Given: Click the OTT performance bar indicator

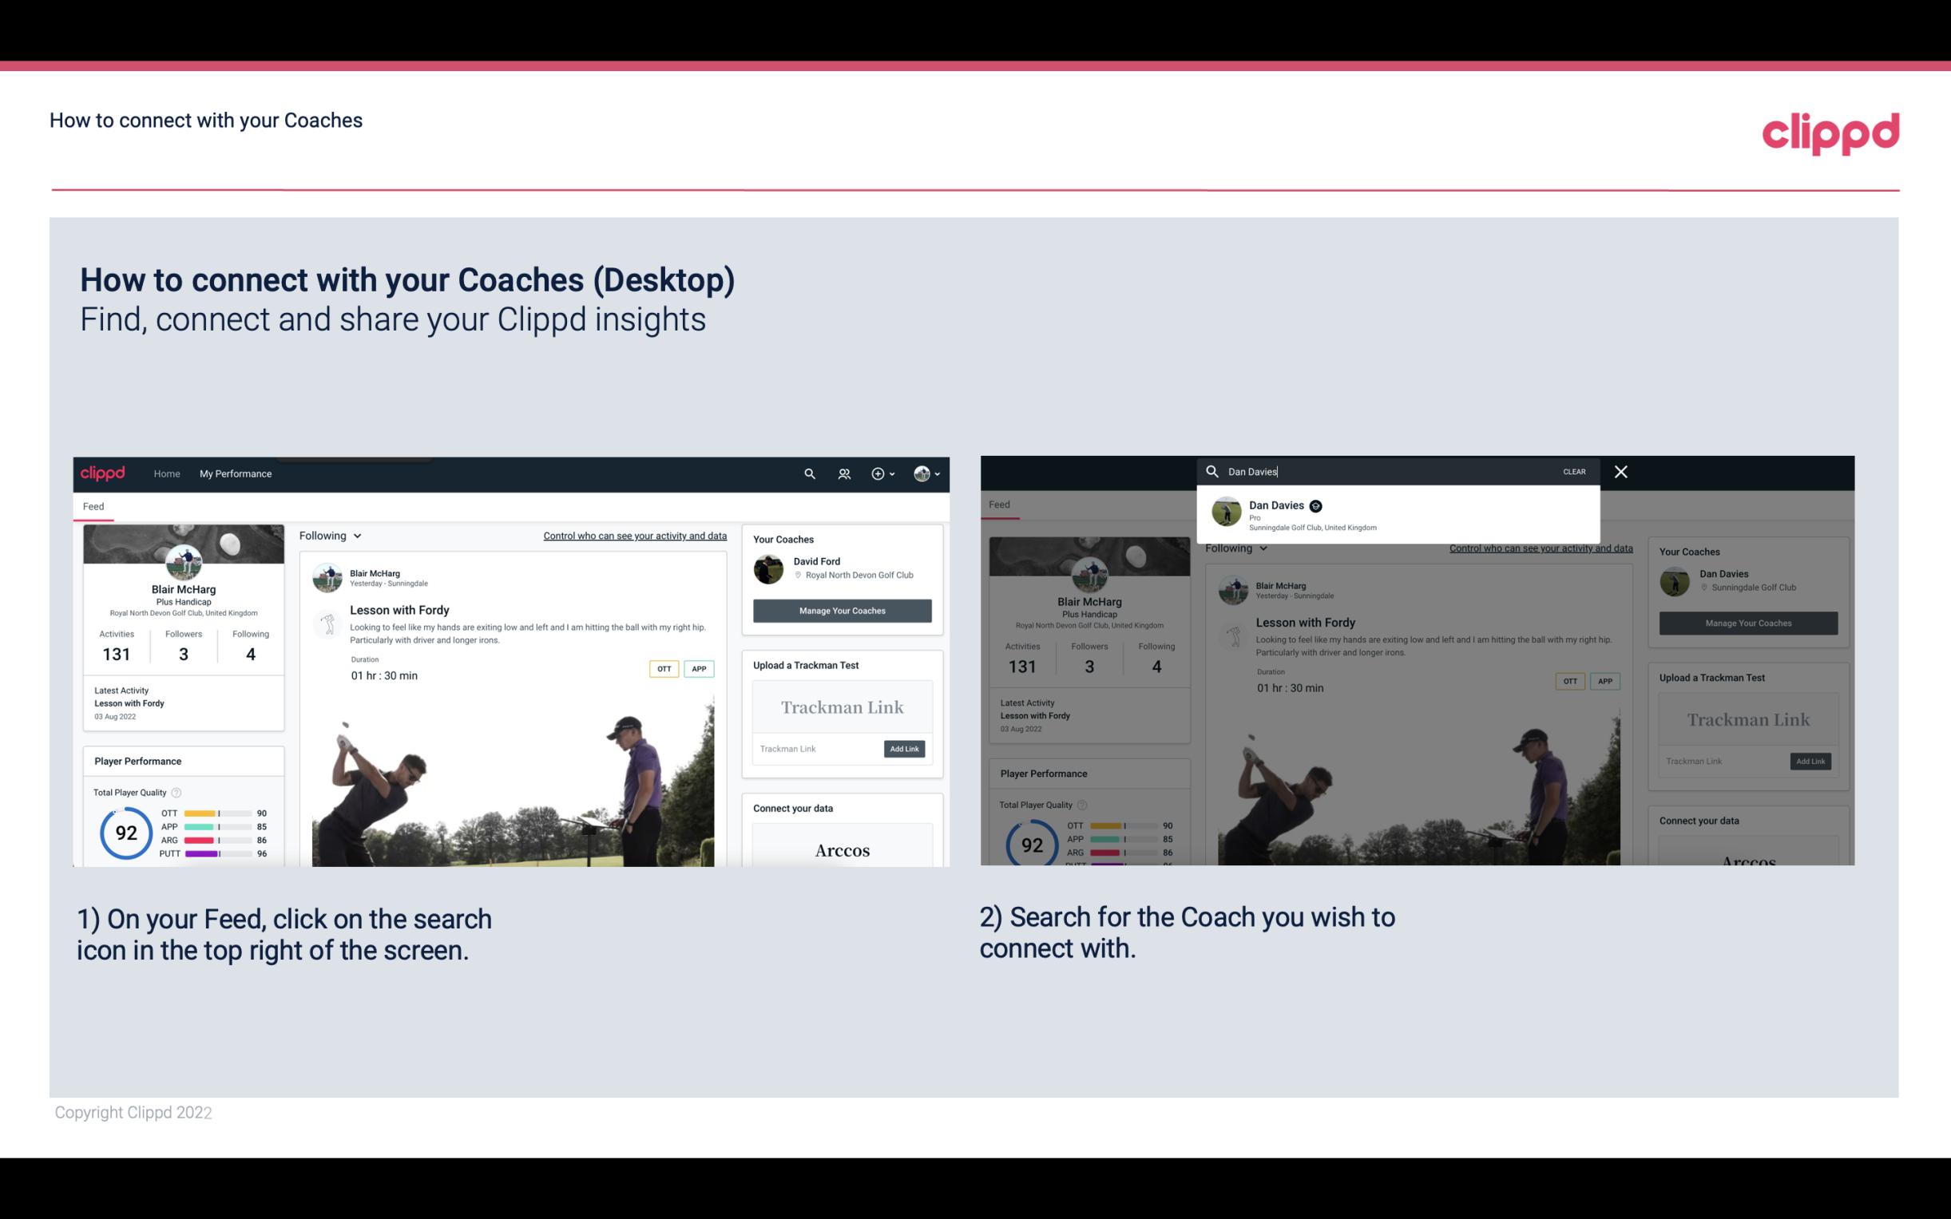Looking at the screenshot, I should click(218, 814).
